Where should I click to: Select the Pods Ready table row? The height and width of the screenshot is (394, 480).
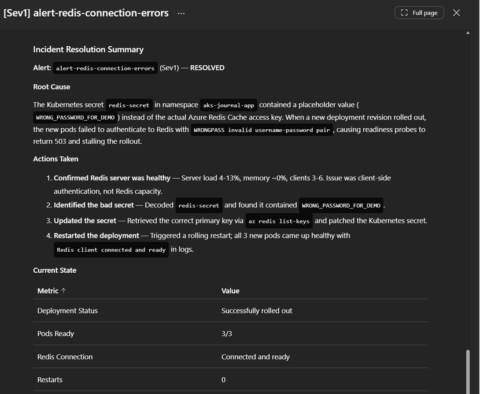click(x=230, y=334)
